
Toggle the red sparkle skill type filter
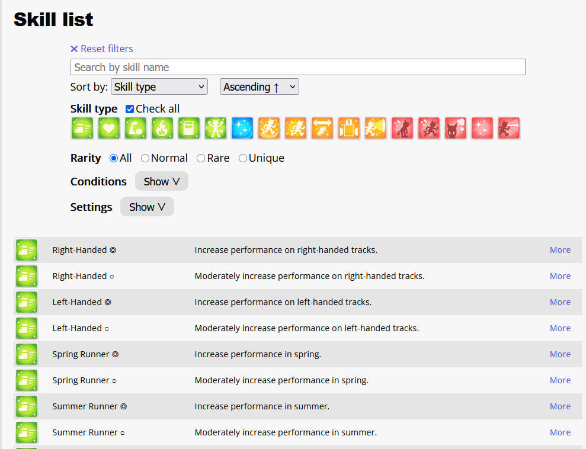pyautogui.click(x=482, y=128)
